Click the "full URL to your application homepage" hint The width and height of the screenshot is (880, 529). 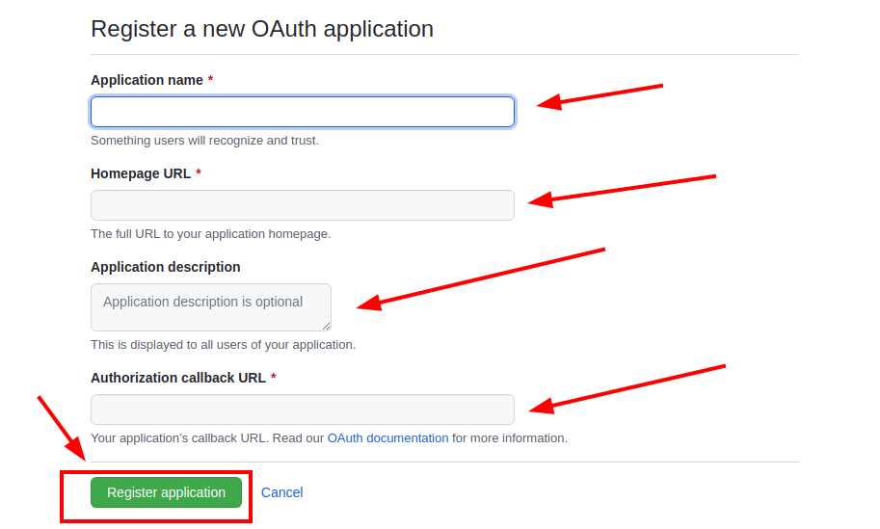210,234
